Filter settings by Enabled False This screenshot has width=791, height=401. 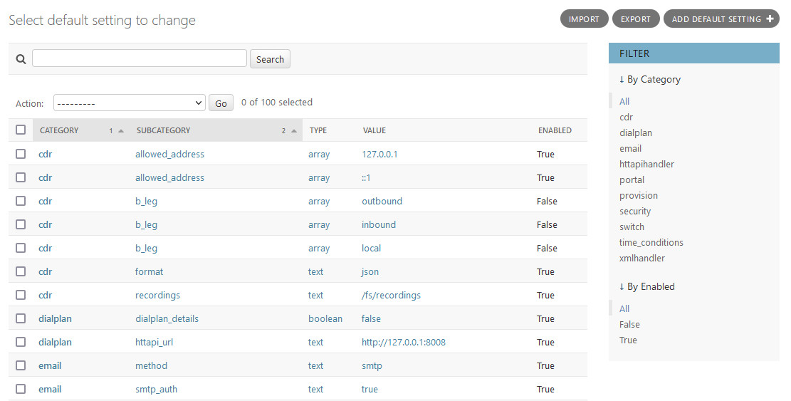[x=629, y=324]
